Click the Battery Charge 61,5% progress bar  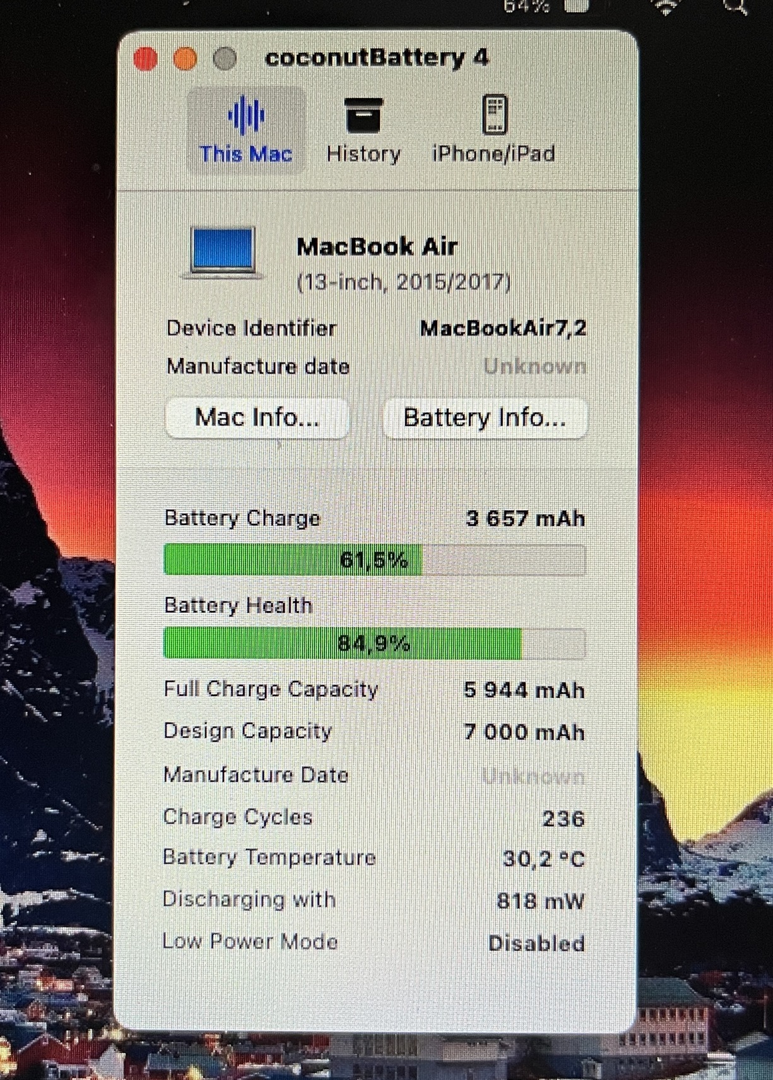(x=374, y=560)
